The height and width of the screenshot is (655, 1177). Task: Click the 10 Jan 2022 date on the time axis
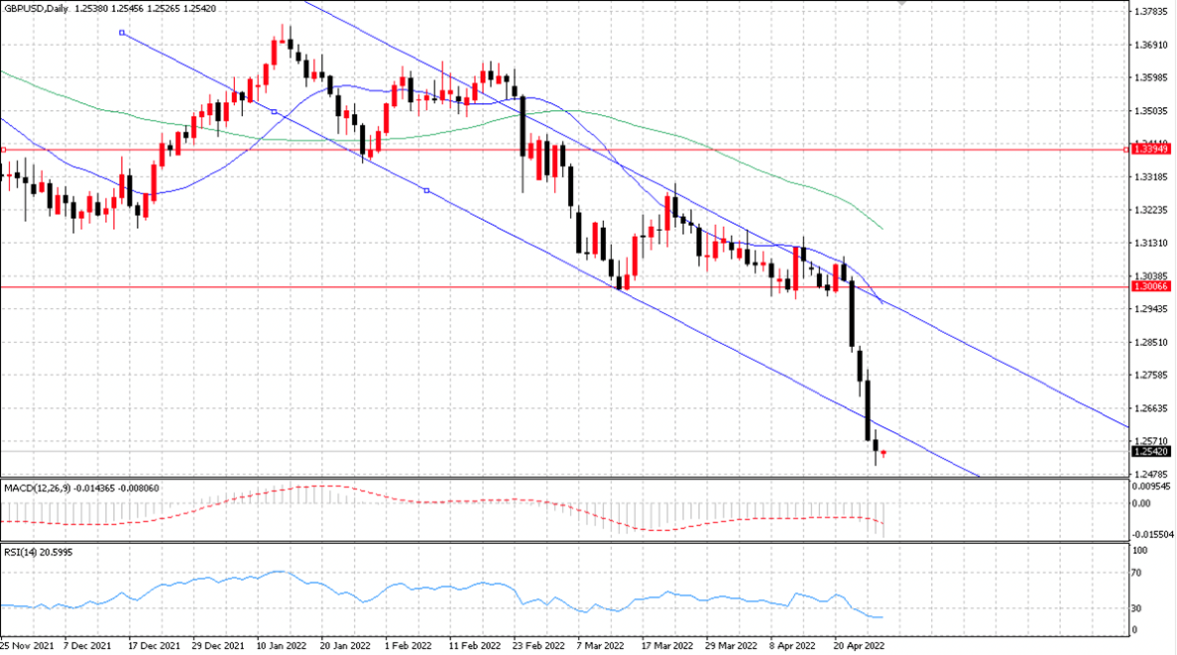click(282, 645)
